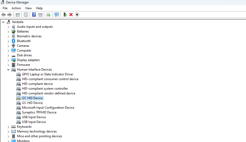The width and height of the screenshot is (246, 142).
Task: Click the down-arrow Disable device icon
Action: [x=77, y=15]
